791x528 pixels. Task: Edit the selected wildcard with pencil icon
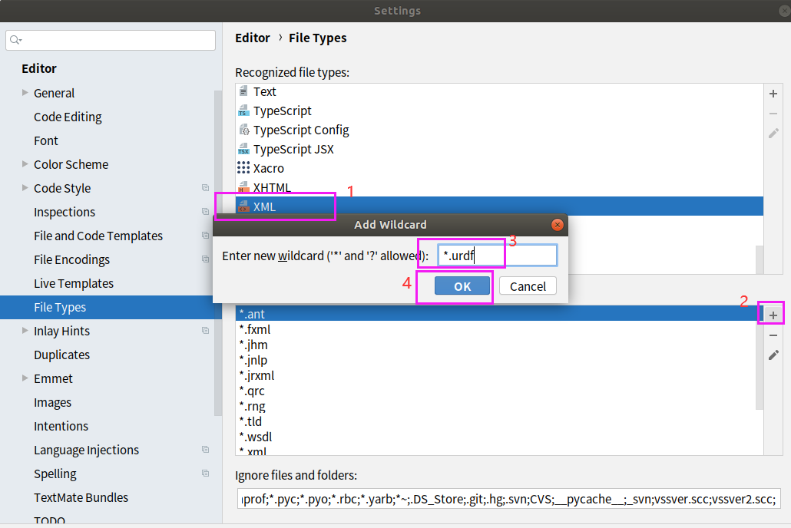tap(773, 354)
